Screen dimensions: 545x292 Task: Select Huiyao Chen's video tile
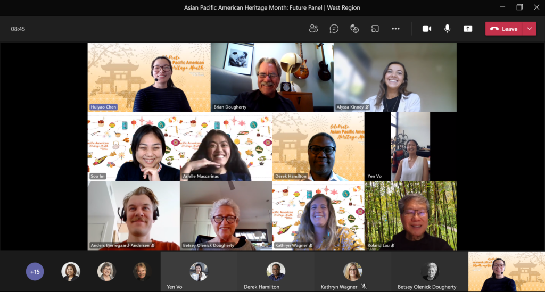pyautogui.click(x=149, y=77)
